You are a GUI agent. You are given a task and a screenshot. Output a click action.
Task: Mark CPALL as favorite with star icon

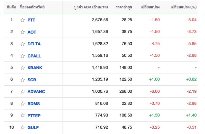[23, 56]
